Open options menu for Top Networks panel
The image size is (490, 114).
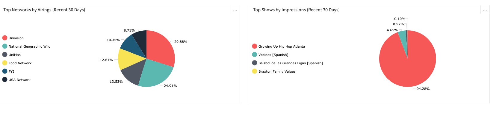(235, 10)
